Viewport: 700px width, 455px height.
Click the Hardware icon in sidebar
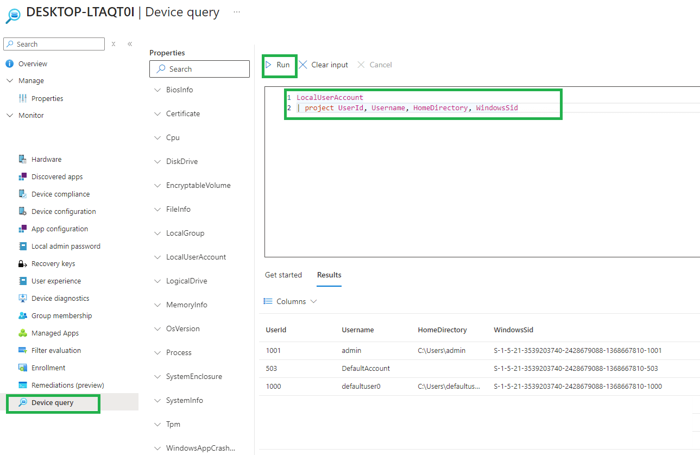coord(22,159)
